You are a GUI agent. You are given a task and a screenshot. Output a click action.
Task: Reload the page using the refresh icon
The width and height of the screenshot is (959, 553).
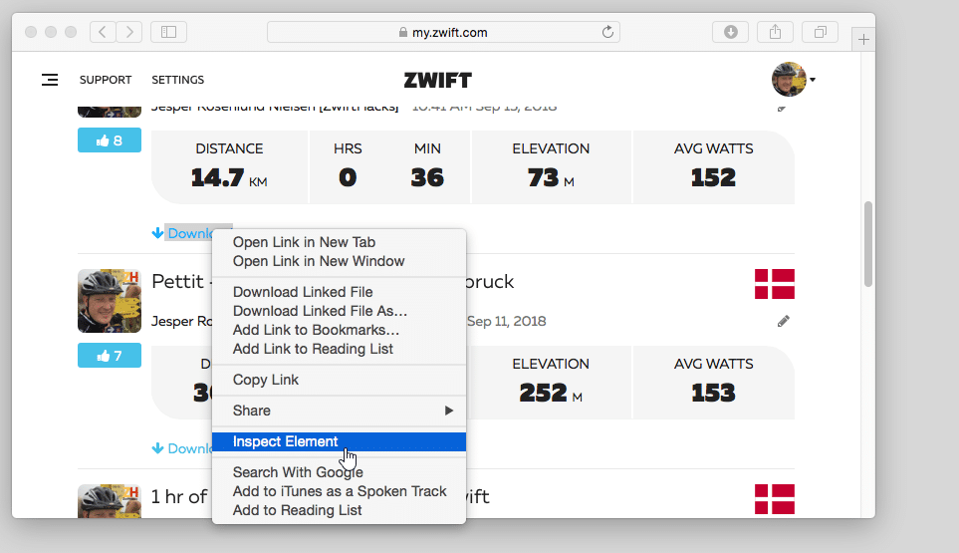pyautogui.click(x=607, y=32)
